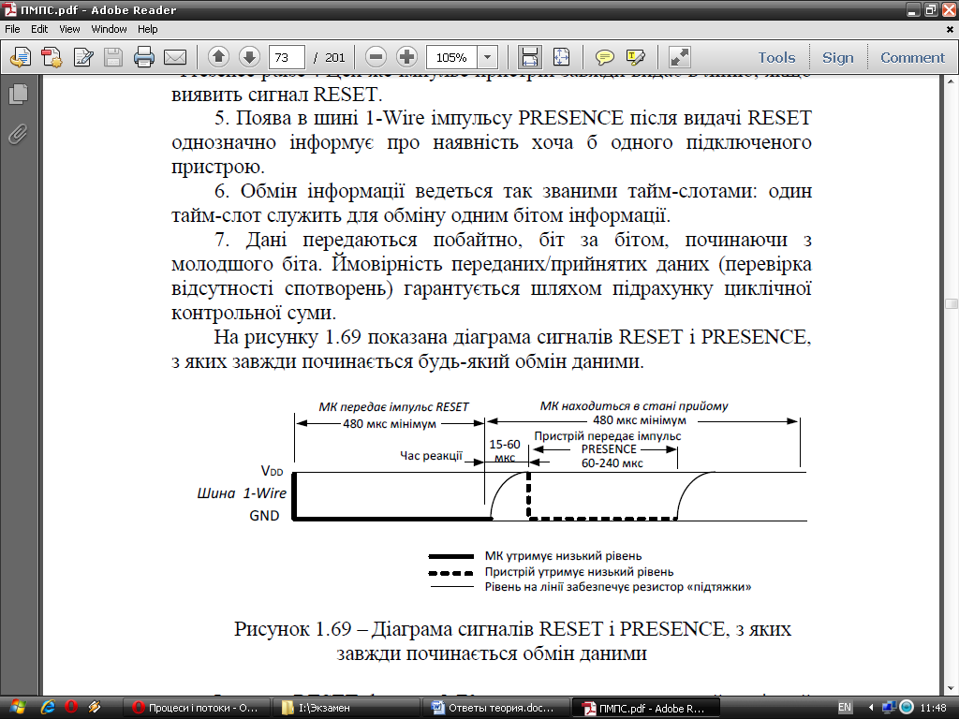
Task: Click the network tray icon
Action: tap(890, 708)
